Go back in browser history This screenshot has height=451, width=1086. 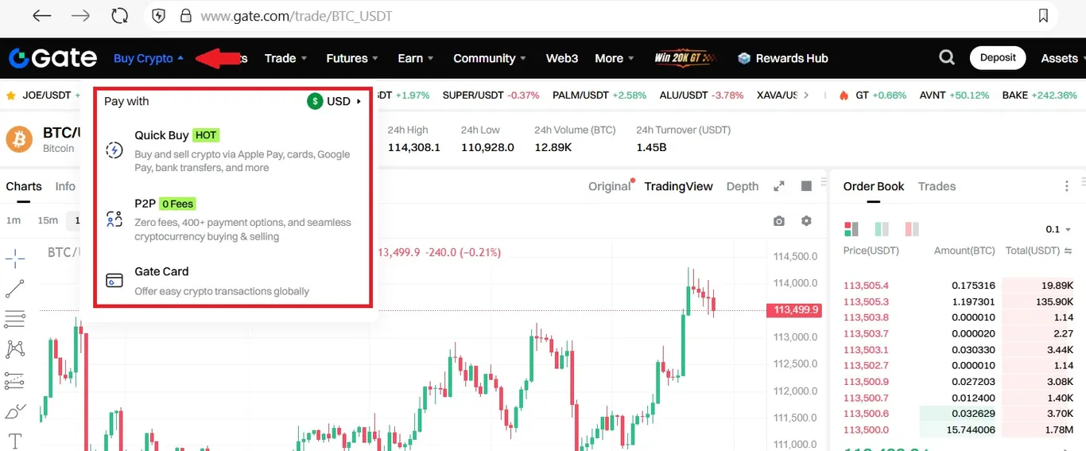tap(41, 16)
